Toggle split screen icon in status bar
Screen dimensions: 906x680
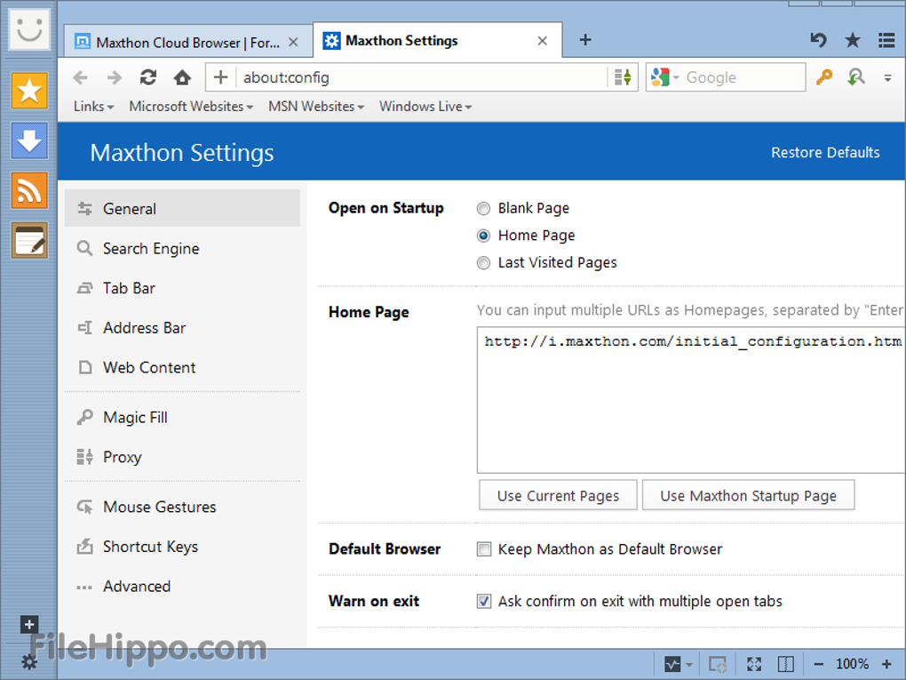[786, 664]
